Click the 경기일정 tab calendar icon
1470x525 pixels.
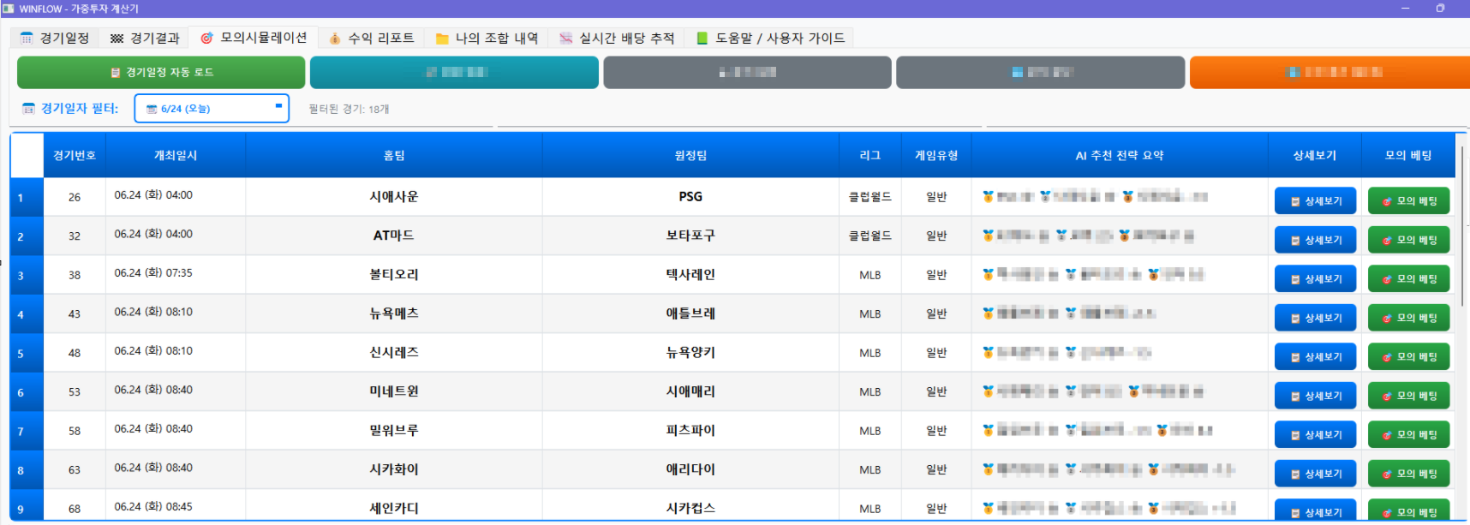pyautogui.click(x=27, y=39)
